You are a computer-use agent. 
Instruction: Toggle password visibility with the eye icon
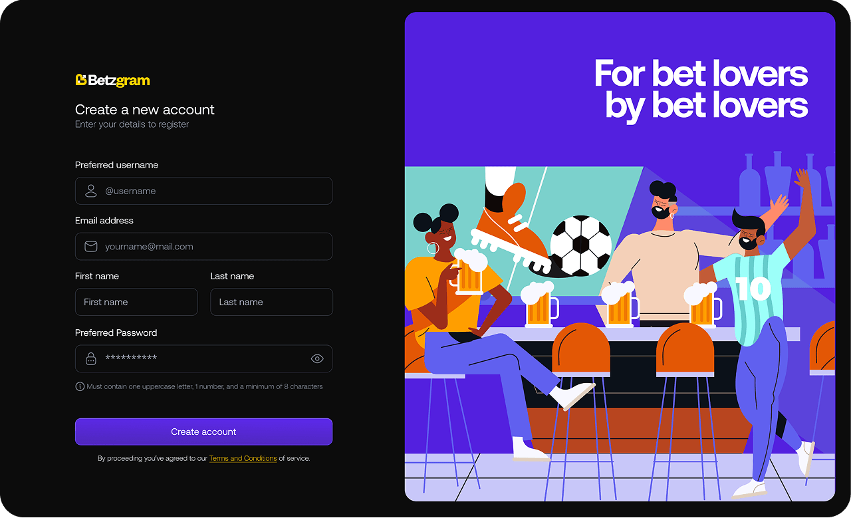click(x=317, y=358)
